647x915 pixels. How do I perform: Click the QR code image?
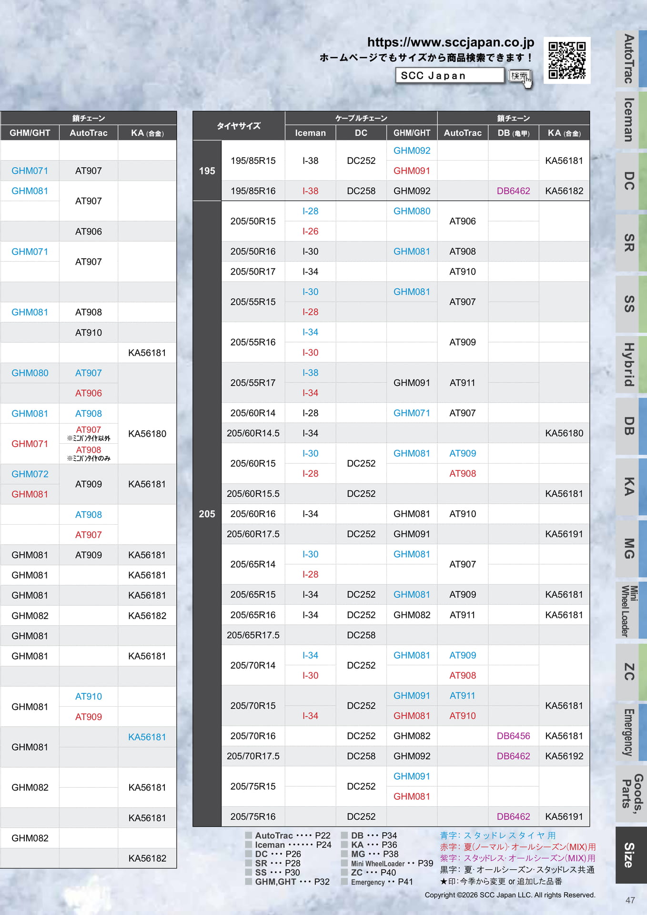click(x=567, y=60)
